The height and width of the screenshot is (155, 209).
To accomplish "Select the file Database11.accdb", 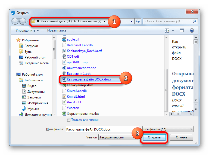I will [80, 45].
